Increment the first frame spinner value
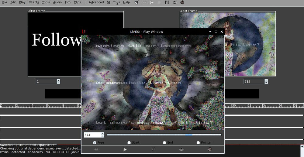304x157 pixels. click(58, 80)
